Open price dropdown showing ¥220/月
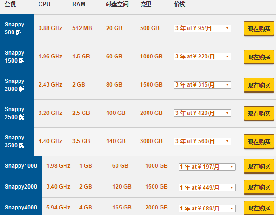The height and width of the screenshot is (215, 276). coord(202,57)
